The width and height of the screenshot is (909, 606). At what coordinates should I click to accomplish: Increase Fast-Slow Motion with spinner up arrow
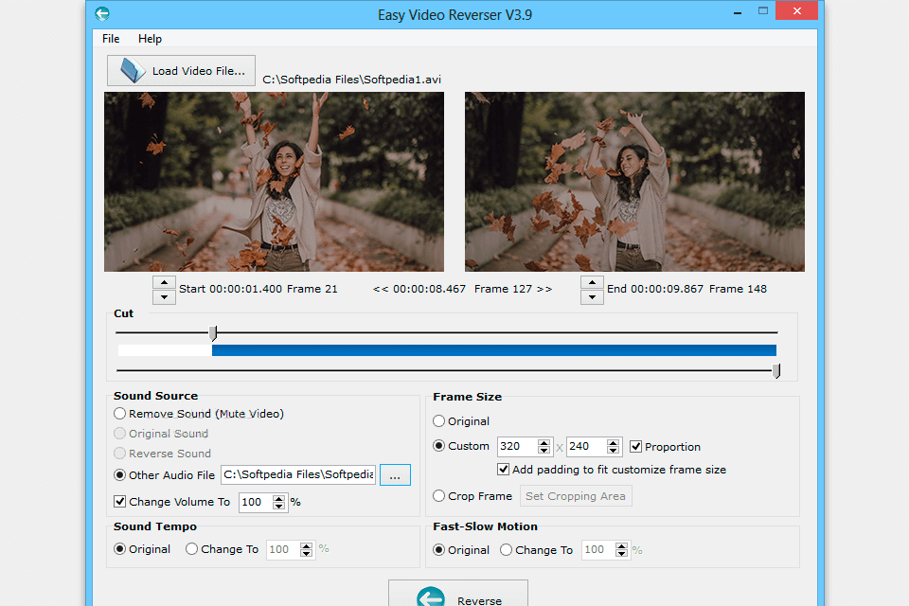coord(621,545)
